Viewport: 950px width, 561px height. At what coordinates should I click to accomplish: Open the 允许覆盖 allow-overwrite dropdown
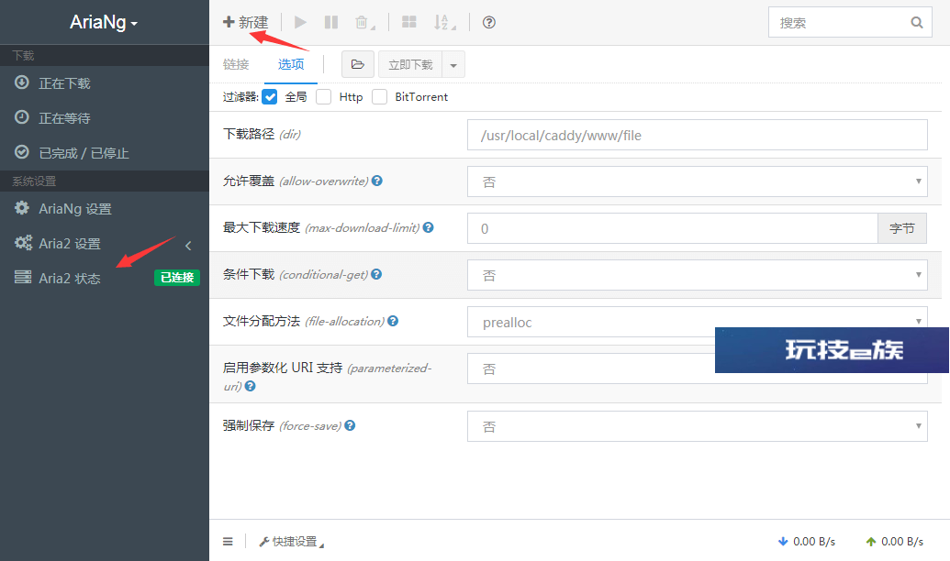pyautogui.click(x=697, y=181)
